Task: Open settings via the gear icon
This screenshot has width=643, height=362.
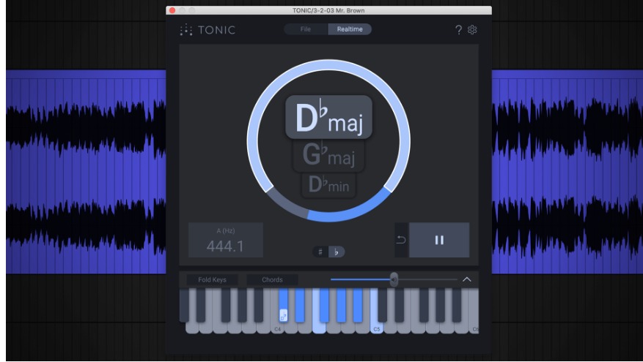Action: pos(472,29)
